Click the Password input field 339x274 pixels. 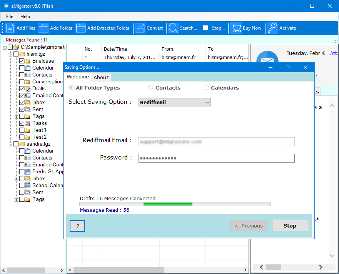coord(216,158)
